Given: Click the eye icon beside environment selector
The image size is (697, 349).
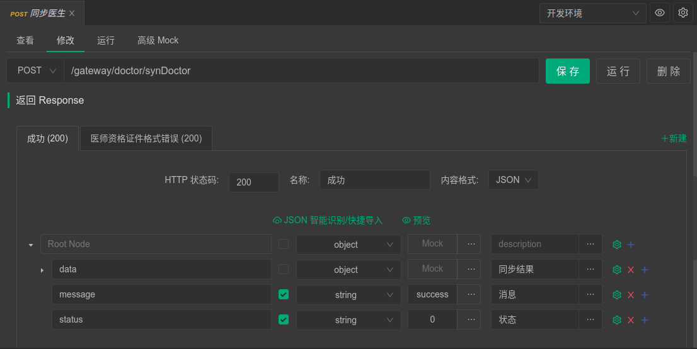Looking at the screenshot, I should click(660, 13).
